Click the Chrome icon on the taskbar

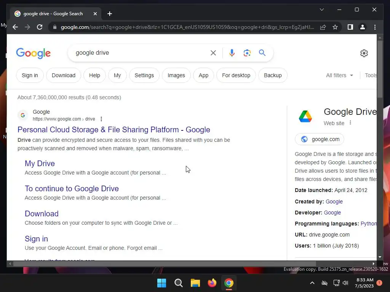[x=229, y=283]
